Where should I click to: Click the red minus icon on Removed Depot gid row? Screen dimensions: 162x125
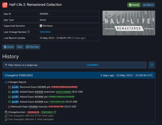pyautogui.click(x=9, y=87)
